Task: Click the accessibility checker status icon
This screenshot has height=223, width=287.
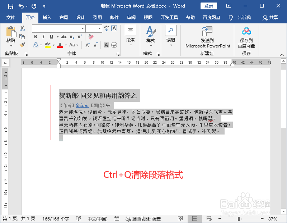Action: (128, 219)
